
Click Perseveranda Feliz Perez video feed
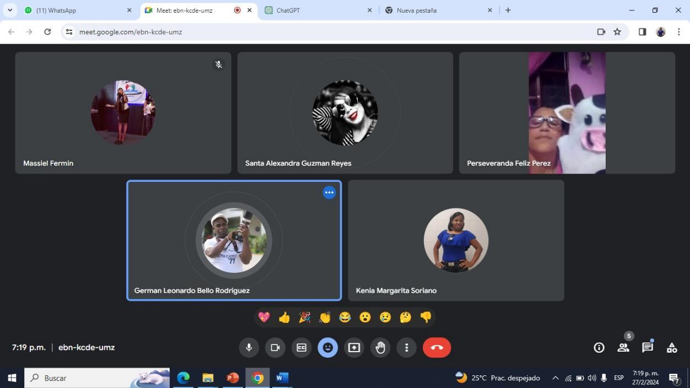pyautogui.click(x=567, y=112)
